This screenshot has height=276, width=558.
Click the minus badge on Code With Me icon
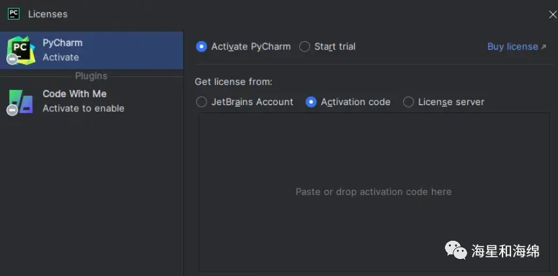(x=12, y=110)
